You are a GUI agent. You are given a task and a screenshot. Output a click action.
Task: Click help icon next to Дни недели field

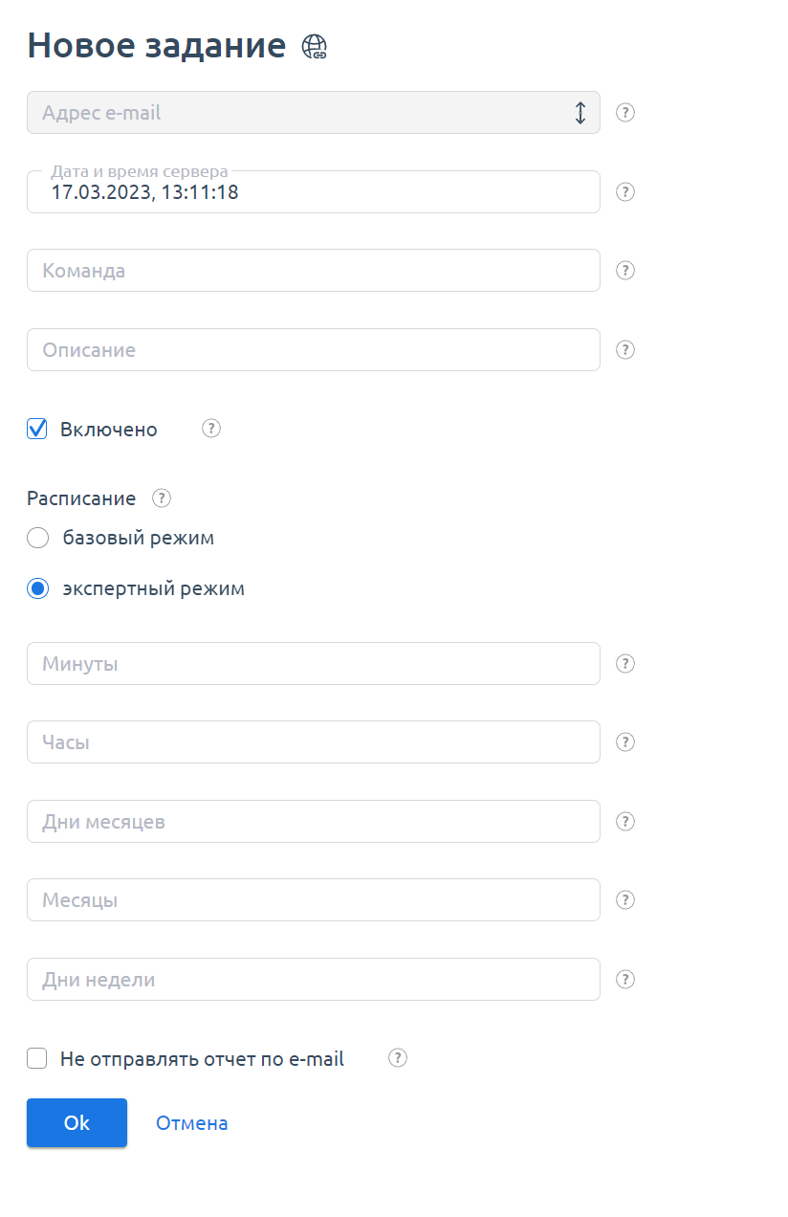click(625, 980)
